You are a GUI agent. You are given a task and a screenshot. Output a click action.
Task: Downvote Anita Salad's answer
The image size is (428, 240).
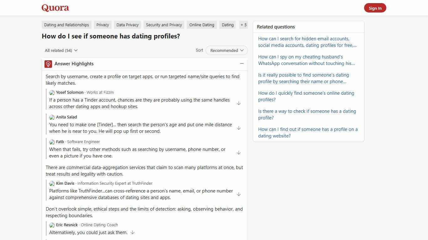(239, 128)
